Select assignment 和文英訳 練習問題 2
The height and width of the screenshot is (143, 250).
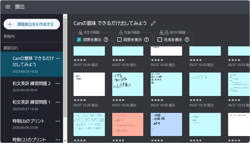click(32, 86)
